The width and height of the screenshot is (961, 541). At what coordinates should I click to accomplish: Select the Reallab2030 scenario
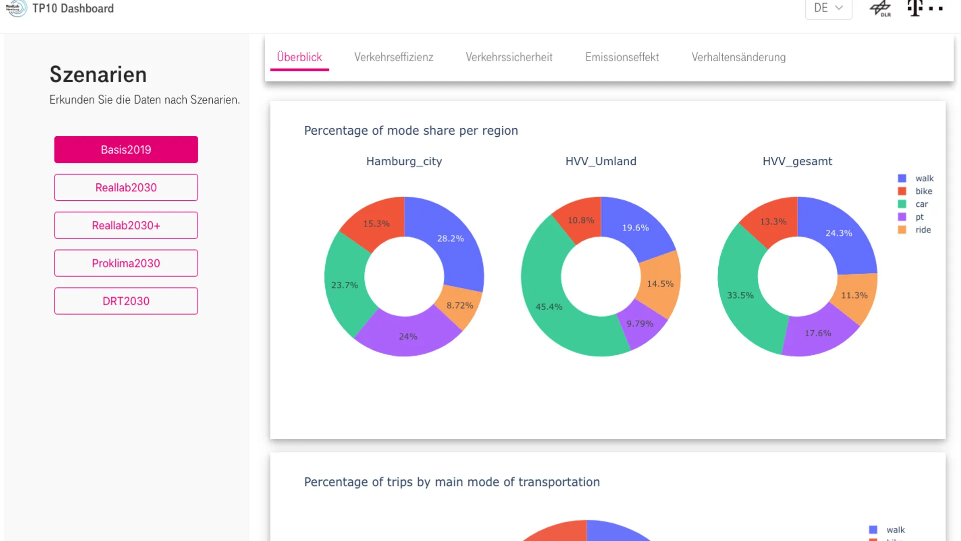tap(126, 187)
